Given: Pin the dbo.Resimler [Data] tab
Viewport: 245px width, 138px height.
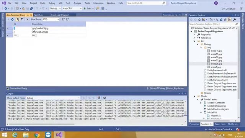Looking at the screenshot, I should [x=28, y=15].
